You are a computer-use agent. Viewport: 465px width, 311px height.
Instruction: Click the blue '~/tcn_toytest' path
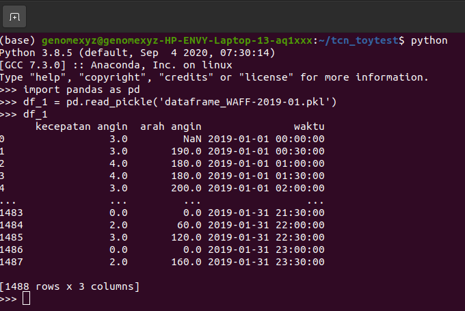point(358,40)
